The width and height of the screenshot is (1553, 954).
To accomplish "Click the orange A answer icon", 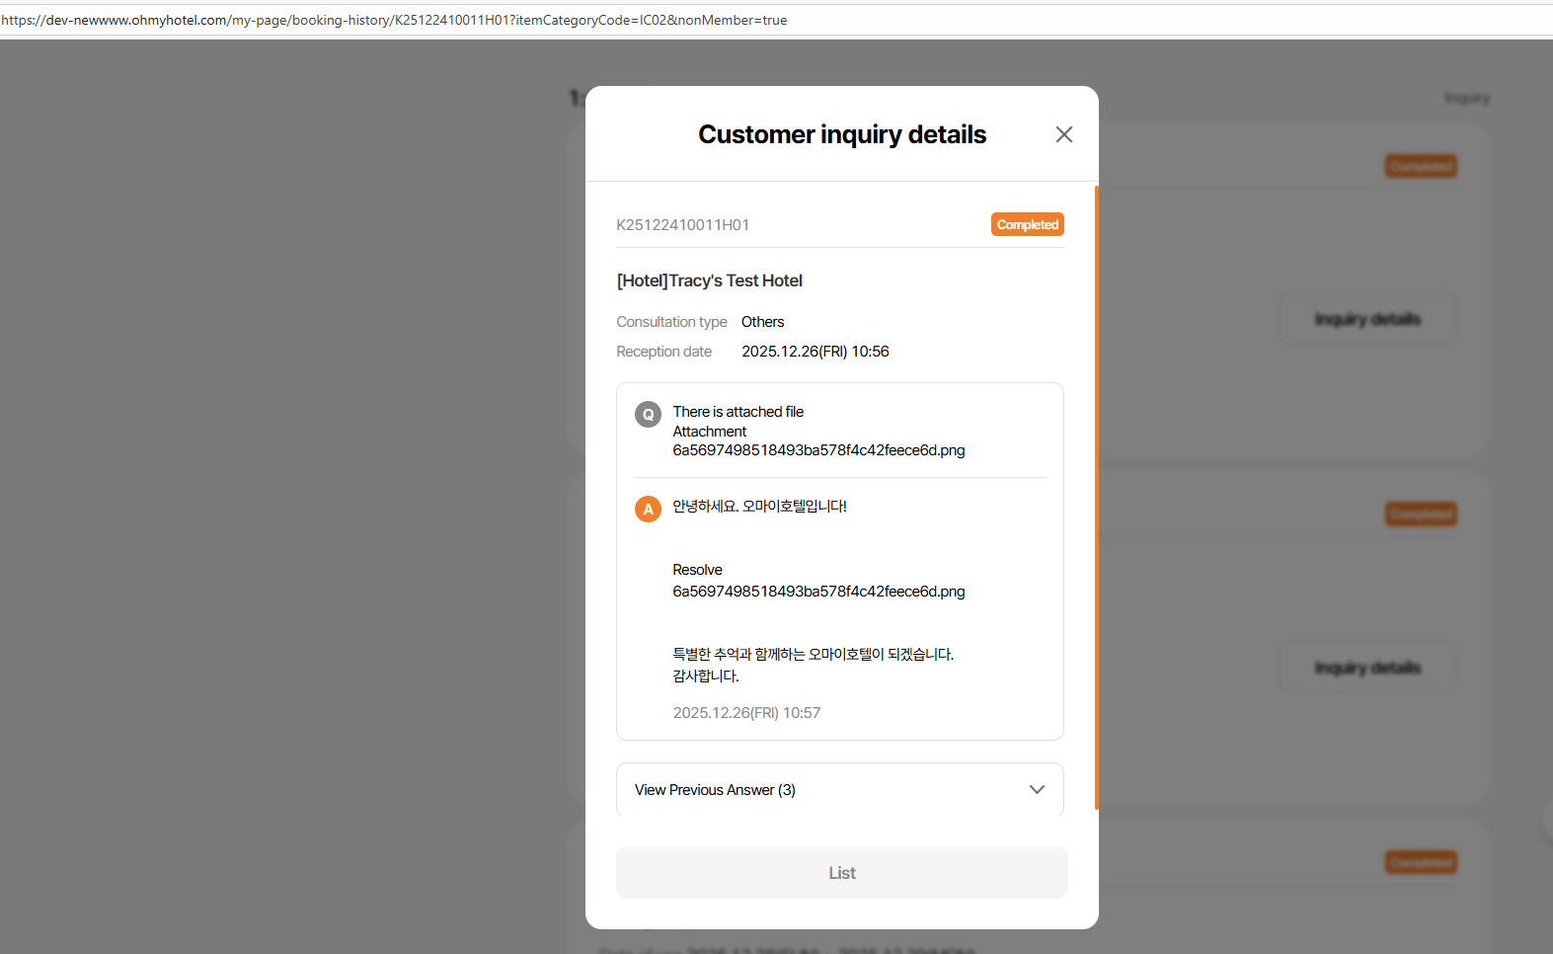I will click(x=648, y=510).
